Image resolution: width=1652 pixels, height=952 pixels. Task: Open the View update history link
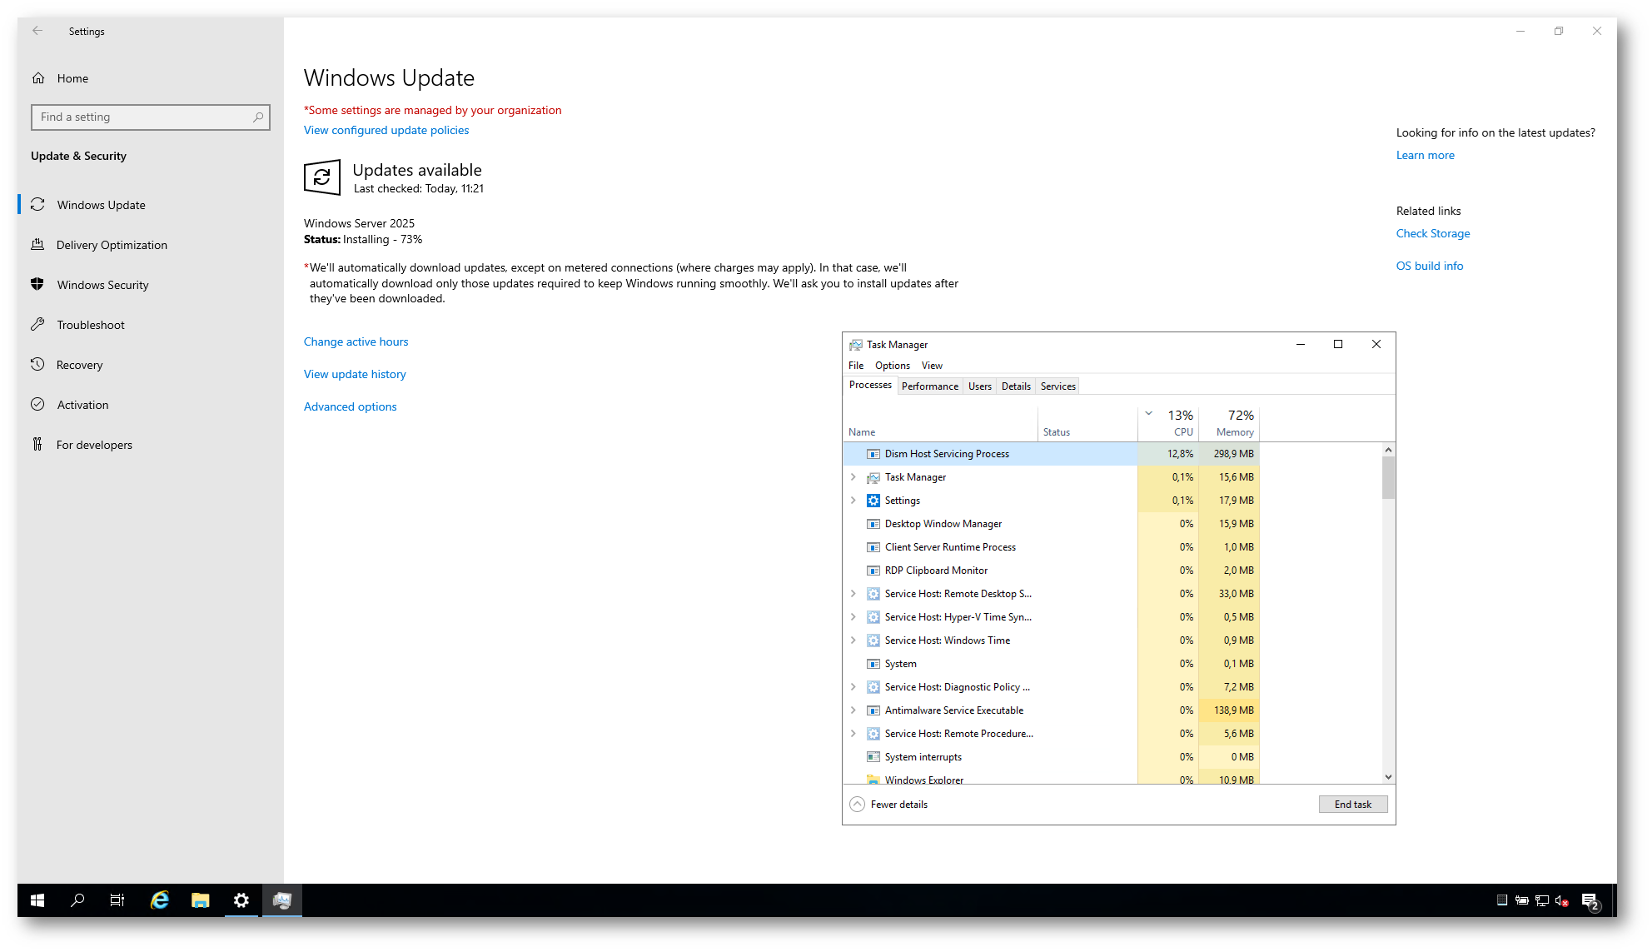[x=355, y=375]
